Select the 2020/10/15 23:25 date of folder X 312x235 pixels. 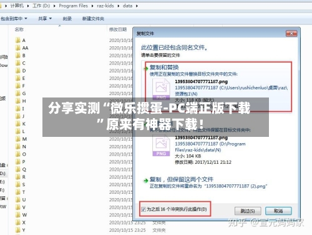127,222
